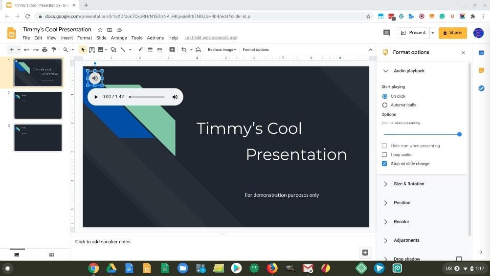Set border weight
Viewport: 490px width, 276px height.
[150, 50]
